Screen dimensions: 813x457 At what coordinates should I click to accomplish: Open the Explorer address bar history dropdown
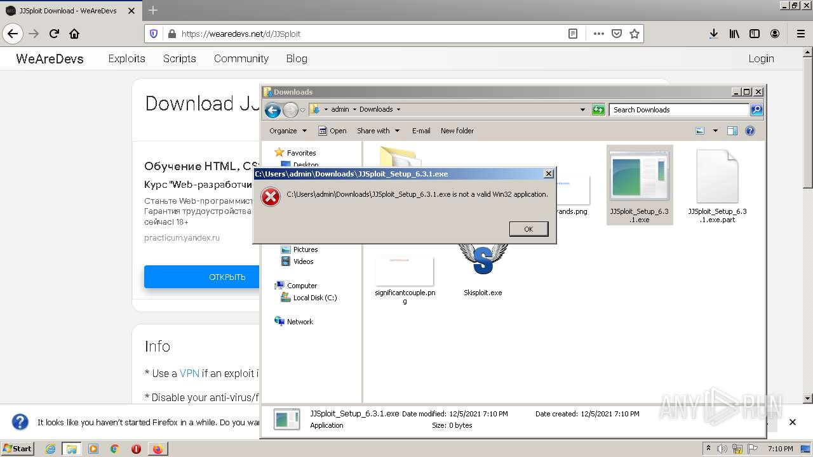[x=582, y=109]
